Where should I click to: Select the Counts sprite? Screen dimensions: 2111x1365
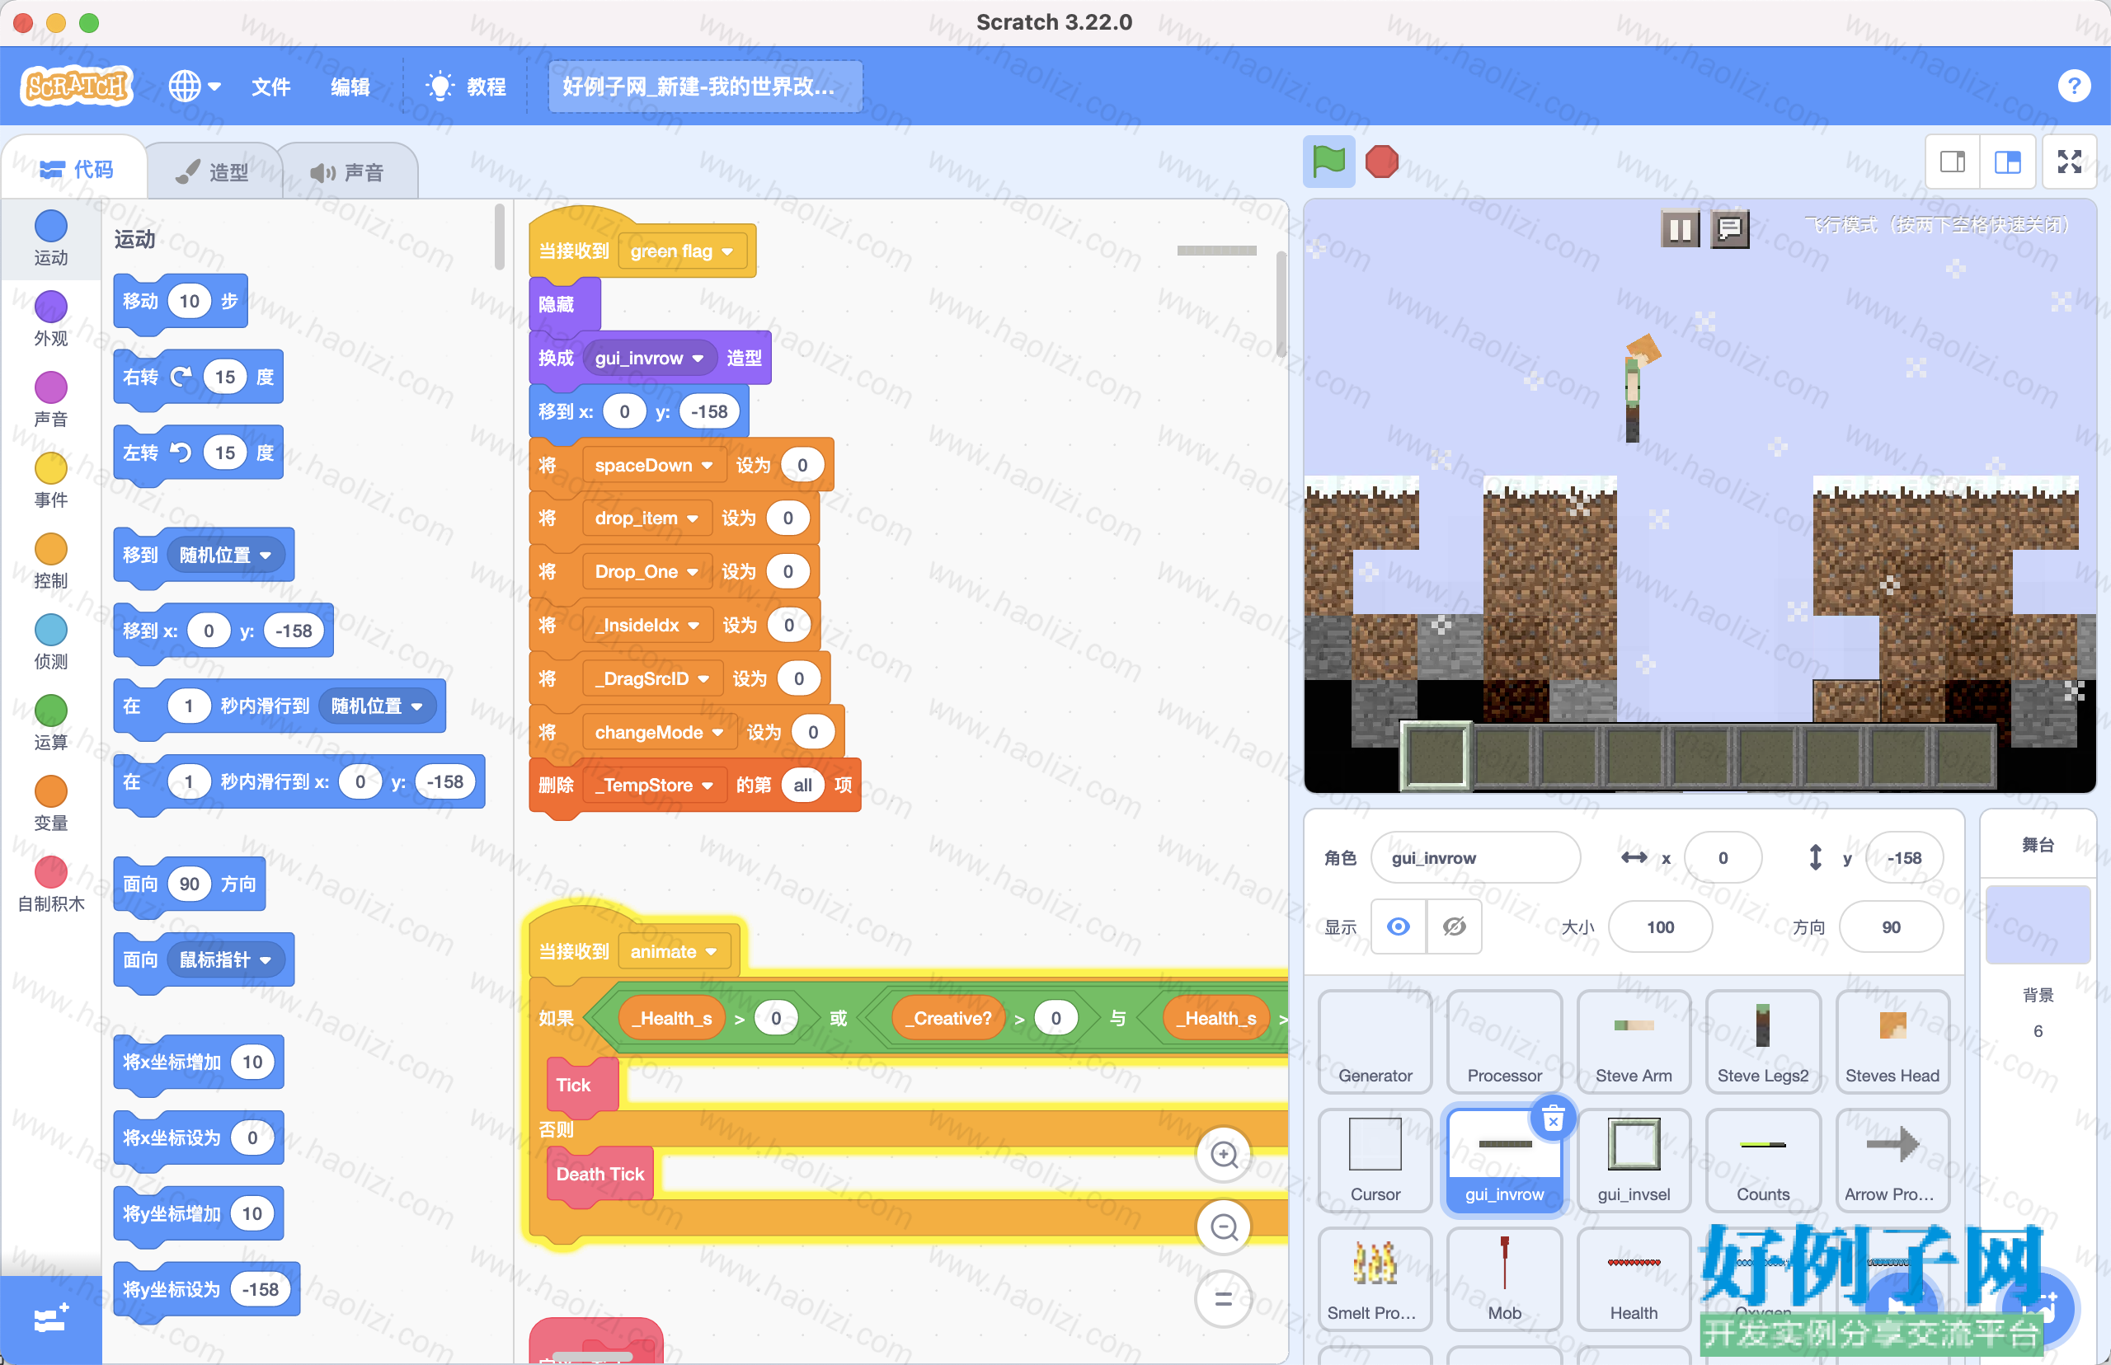click(x=1762, y=1161)
